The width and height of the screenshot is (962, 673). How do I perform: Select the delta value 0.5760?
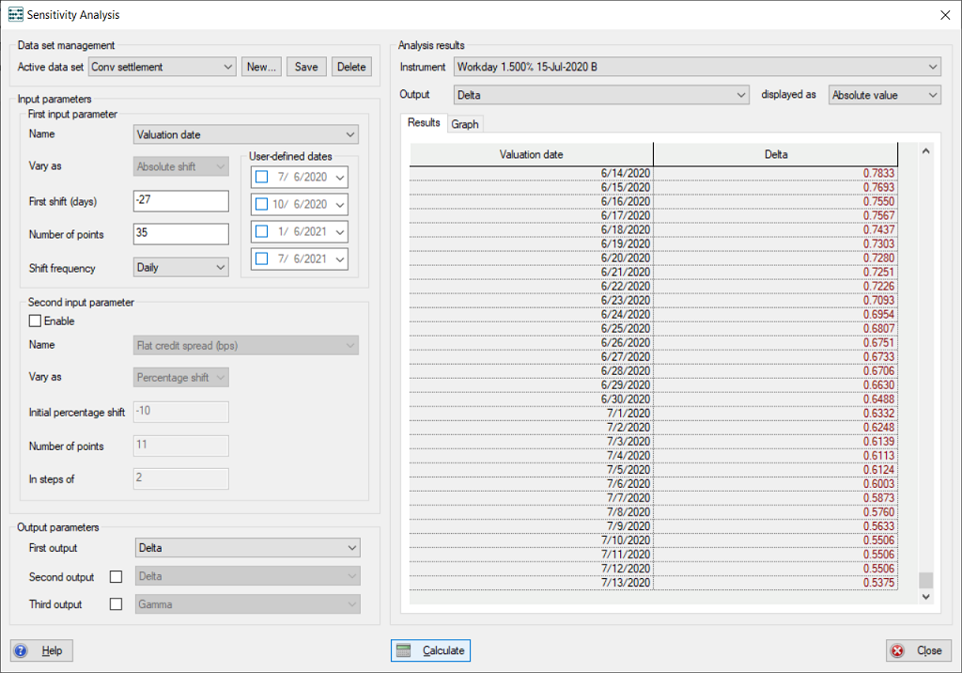775,512
